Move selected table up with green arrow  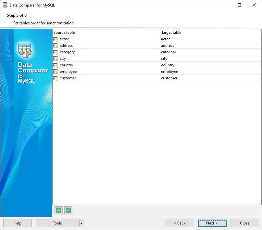58,210
